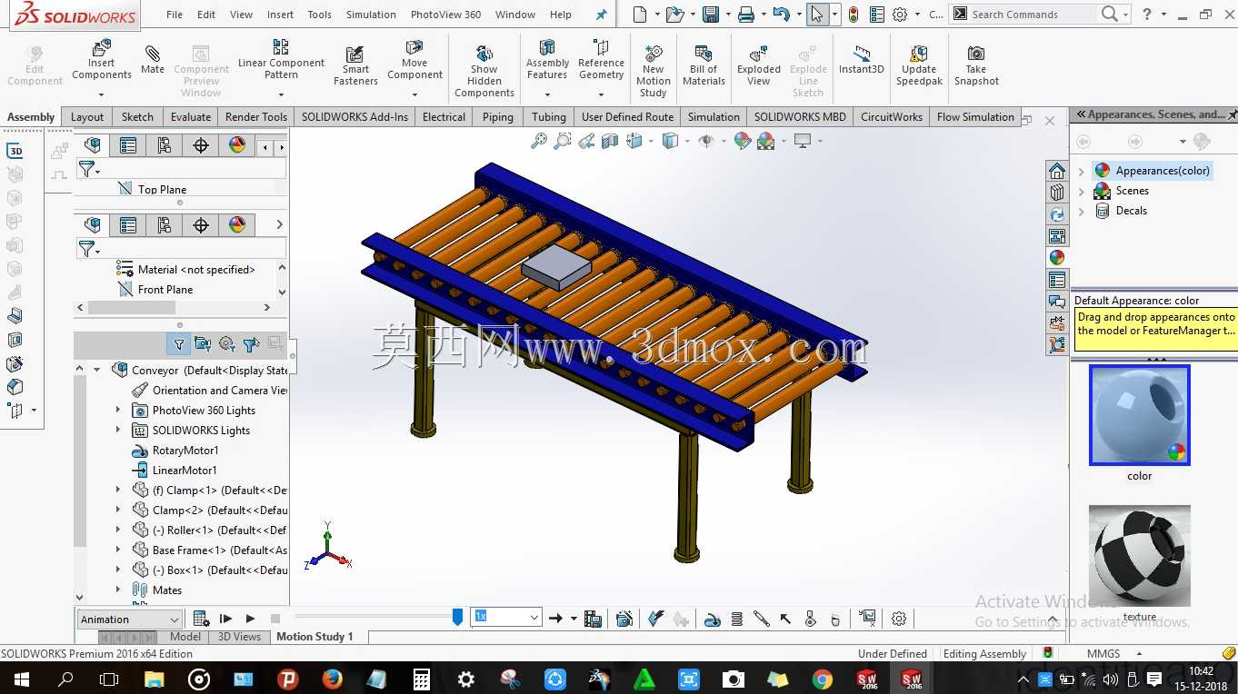Screen dimensions: 1238x694
Task: Open Bill of Materials
Action: [704, 65]
